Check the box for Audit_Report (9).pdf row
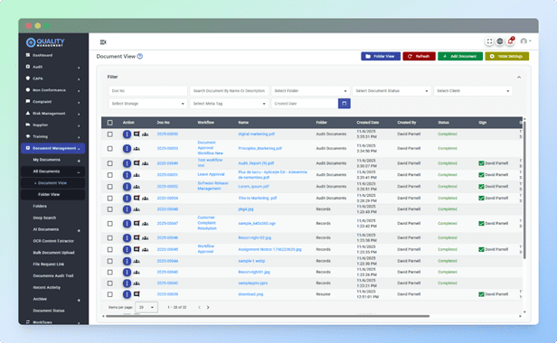The height and width of the screenshot is (343, 557). point(110,163)
